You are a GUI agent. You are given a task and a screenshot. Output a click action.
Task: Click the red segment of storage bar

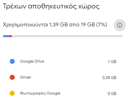click(x=10, y=36)
